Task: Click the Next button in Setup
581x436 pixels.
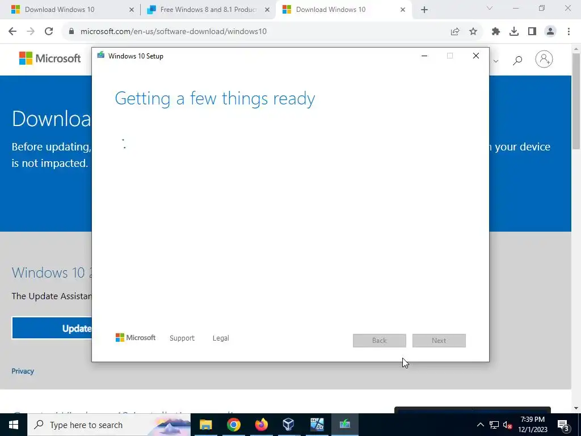Action: coord(439,341)
